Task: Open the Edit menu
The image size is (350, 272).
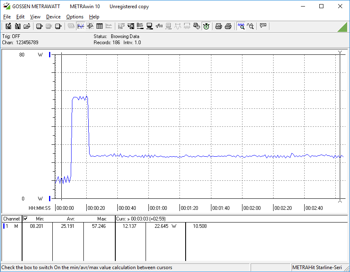Action: coord(20,17)
